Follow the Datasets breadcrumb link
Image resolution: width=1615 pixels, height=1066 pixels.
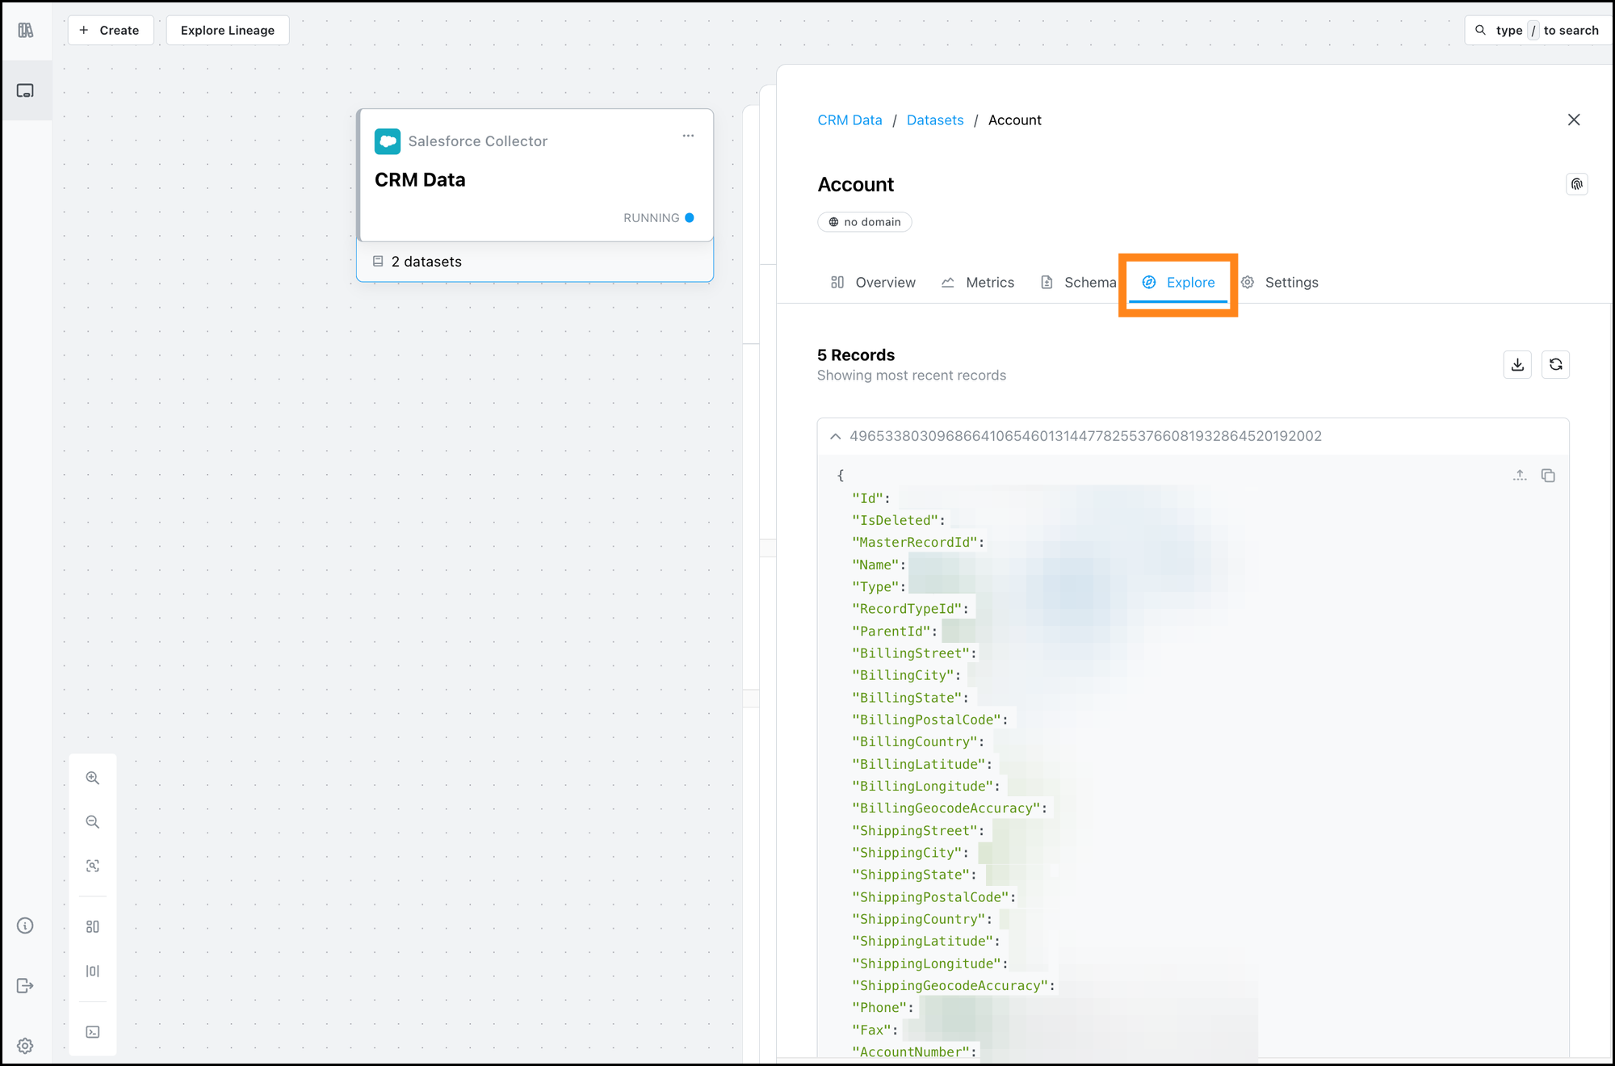click(934, 120)
